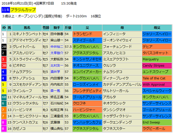Image resolution: width=173 pixels, height=133 pixels.
Task: Select horse name アスカノロマン
Action: pyautogui.click(x=24, y=53)
